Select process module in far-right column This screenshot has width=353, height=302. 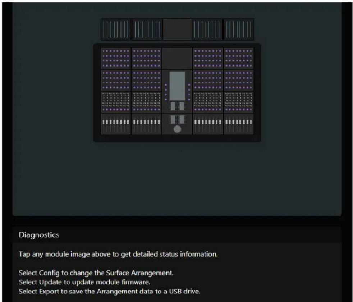[238, 102]
